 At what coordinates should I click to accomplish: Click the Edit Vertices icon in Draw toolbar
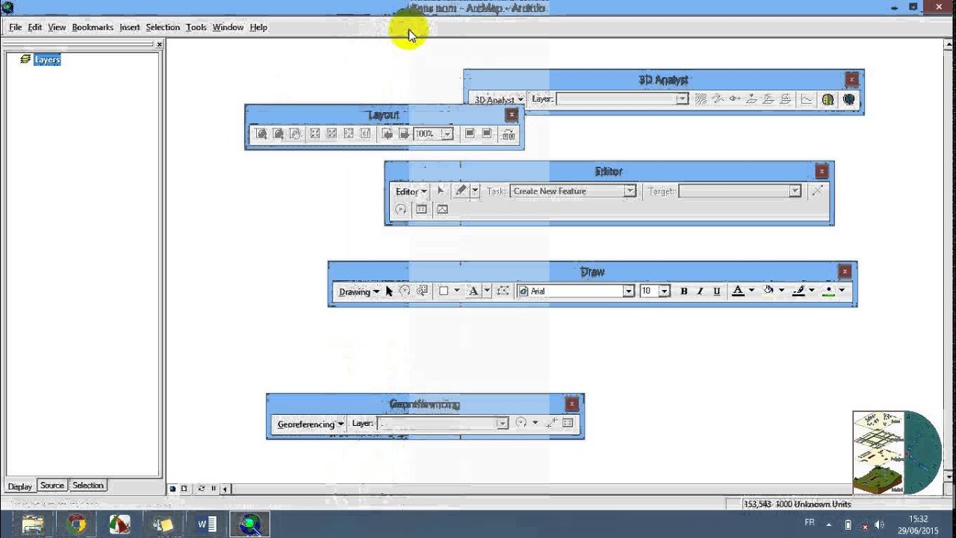[503, 291]
